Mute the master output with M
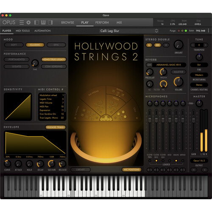This screenshot has width=212, height=212. click(x=194, y=170)
